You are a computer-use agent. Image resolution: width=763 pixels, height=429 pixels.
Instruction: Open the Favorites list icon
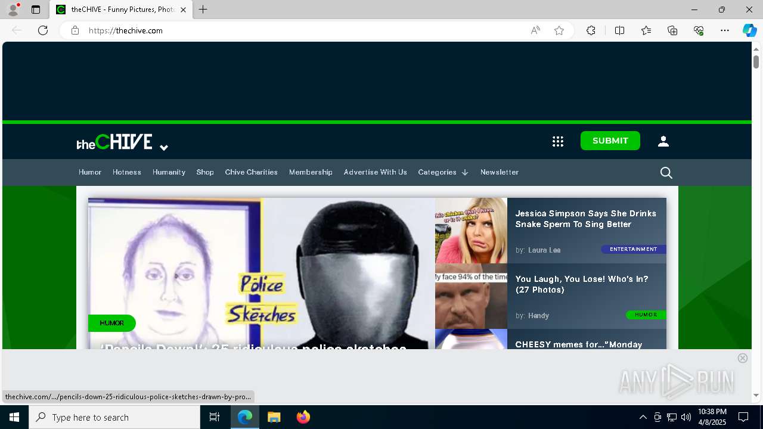click(646, 30)
